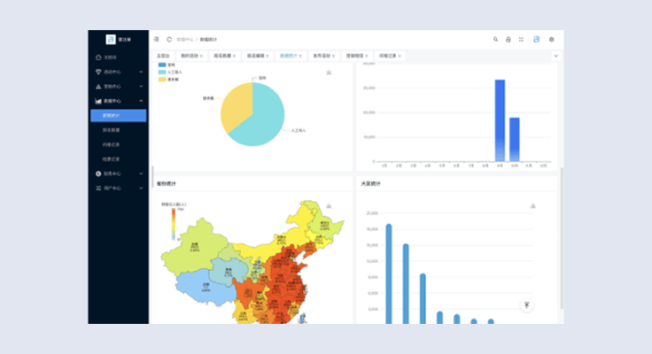This screenshot has width=652, height=354.
Task: Click the refresh icon in the top bar
Action: tap(169, 39)
